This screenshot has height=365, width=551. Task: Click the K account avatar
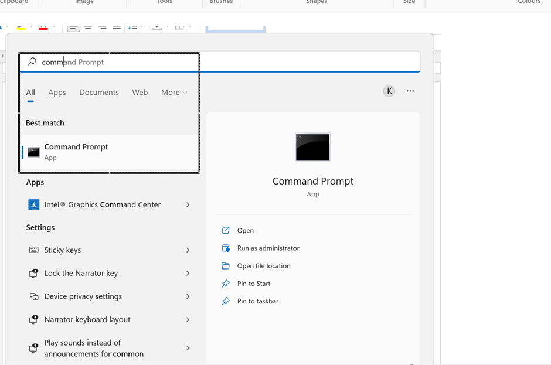pos(389,91)
